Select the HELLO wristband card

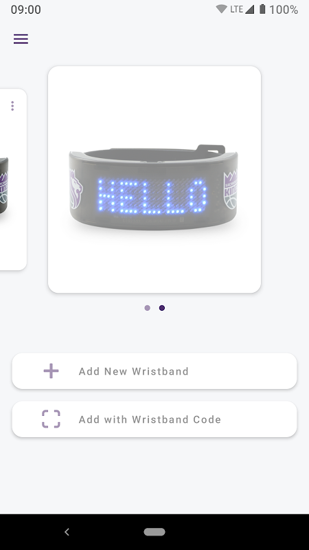pyautogui.click(x=154, y=179)
